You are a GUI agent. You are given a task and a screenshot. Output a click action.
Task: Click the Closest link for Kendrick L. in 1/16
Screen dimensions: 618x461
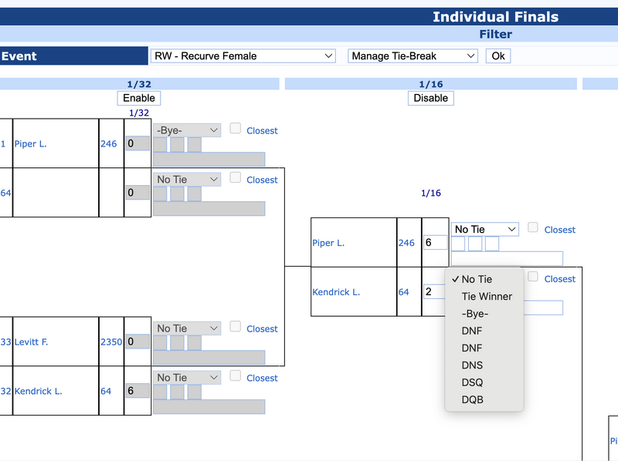pos(559,279)
